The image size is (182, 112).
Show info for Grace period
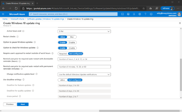point(20,96)
